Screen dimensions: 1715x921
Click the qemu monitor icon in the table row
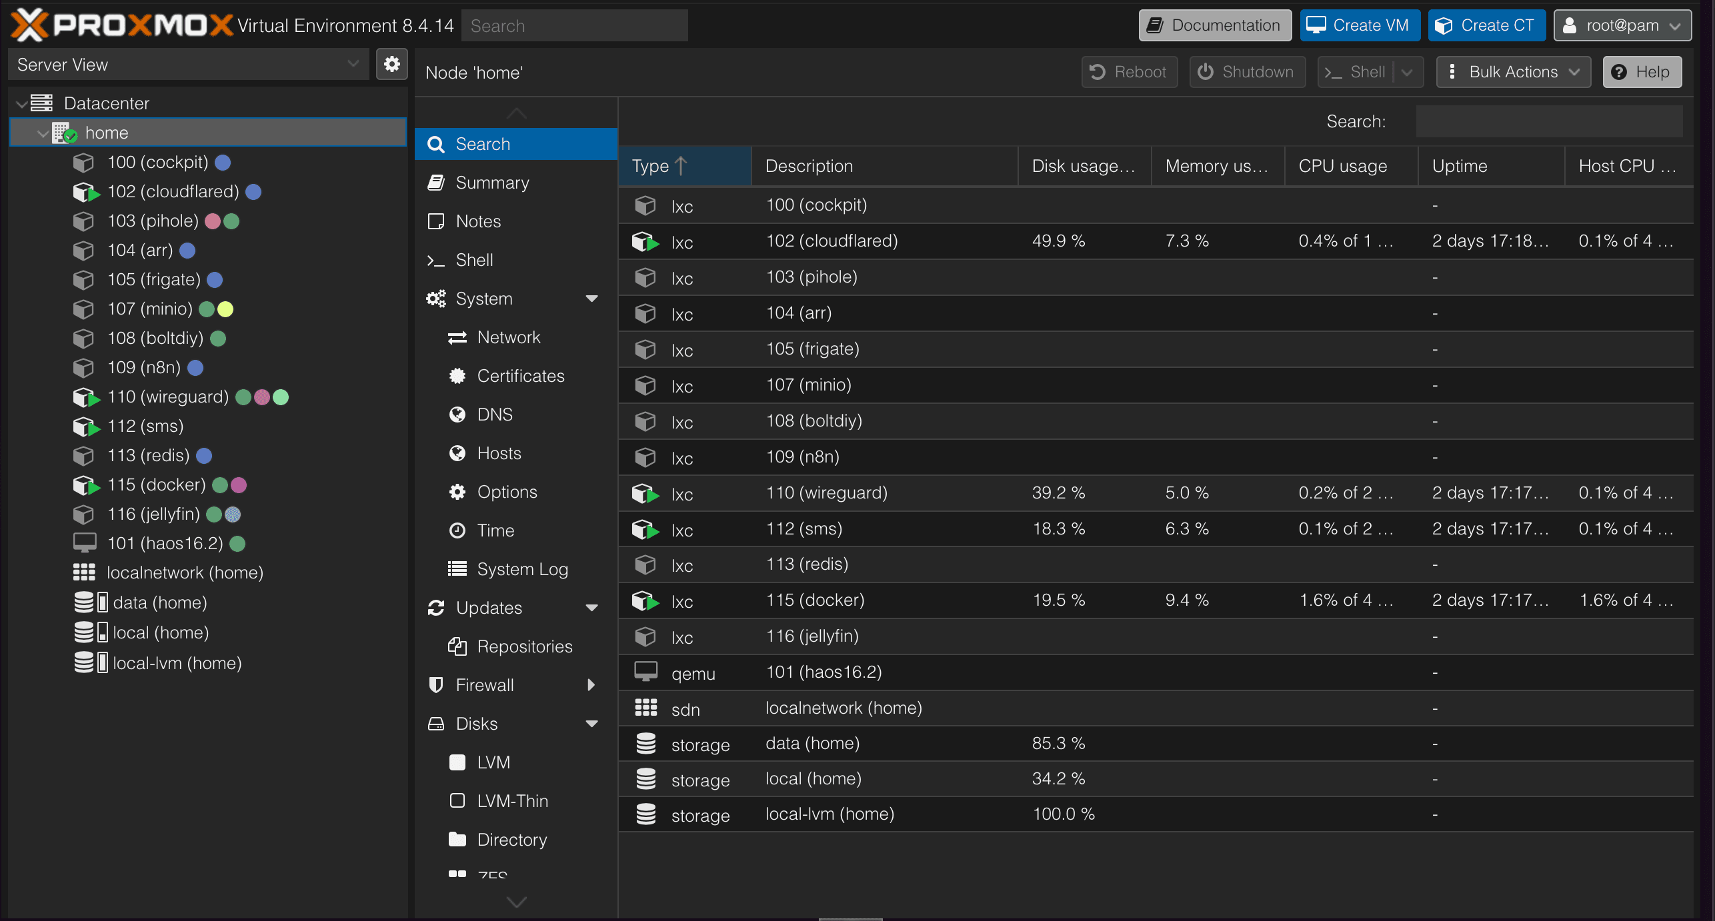645,672
